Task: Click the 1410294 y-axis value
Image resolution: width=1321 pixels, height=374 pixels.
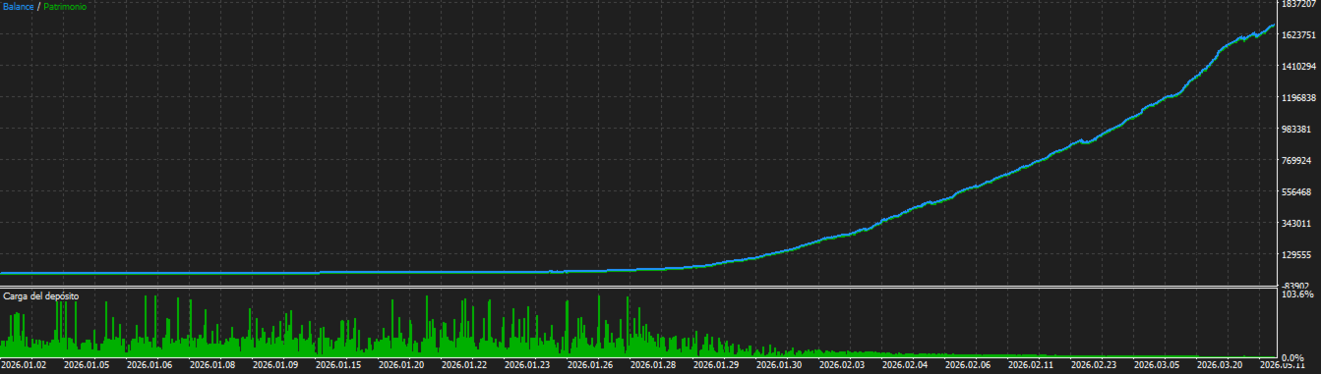Action: 1299,67
